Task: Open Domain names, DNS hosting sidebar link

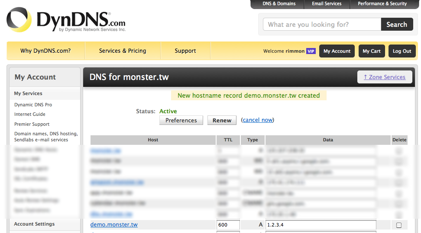Action: 46,137
